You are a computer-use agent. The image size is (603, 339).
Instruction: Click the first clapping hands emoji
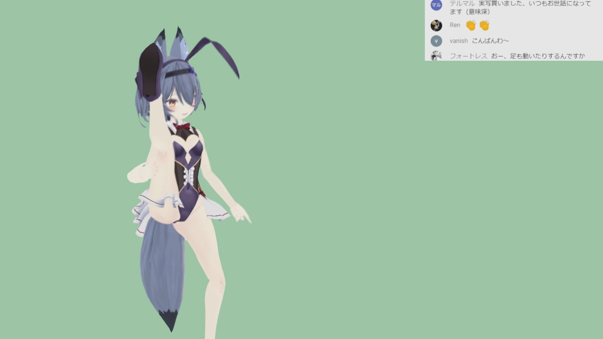471,25
